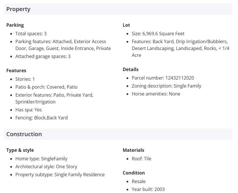Click the lot Size: 6,969.6 Square Feet text
This screenshot has width=238, height=193.
point(158,34)
